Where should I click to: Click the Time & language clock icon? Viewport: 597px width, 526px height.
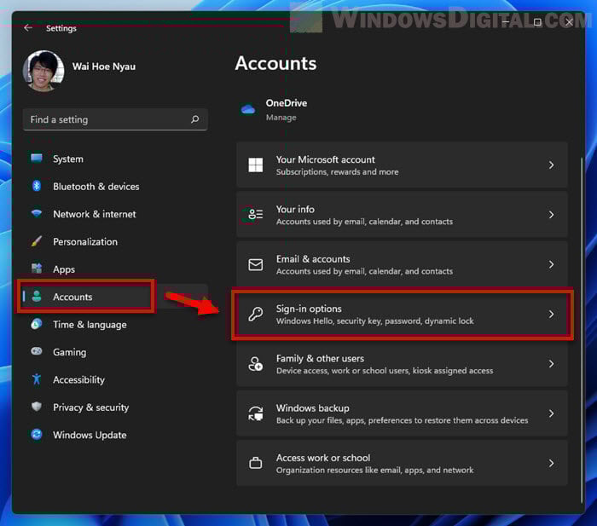point(37,324)
